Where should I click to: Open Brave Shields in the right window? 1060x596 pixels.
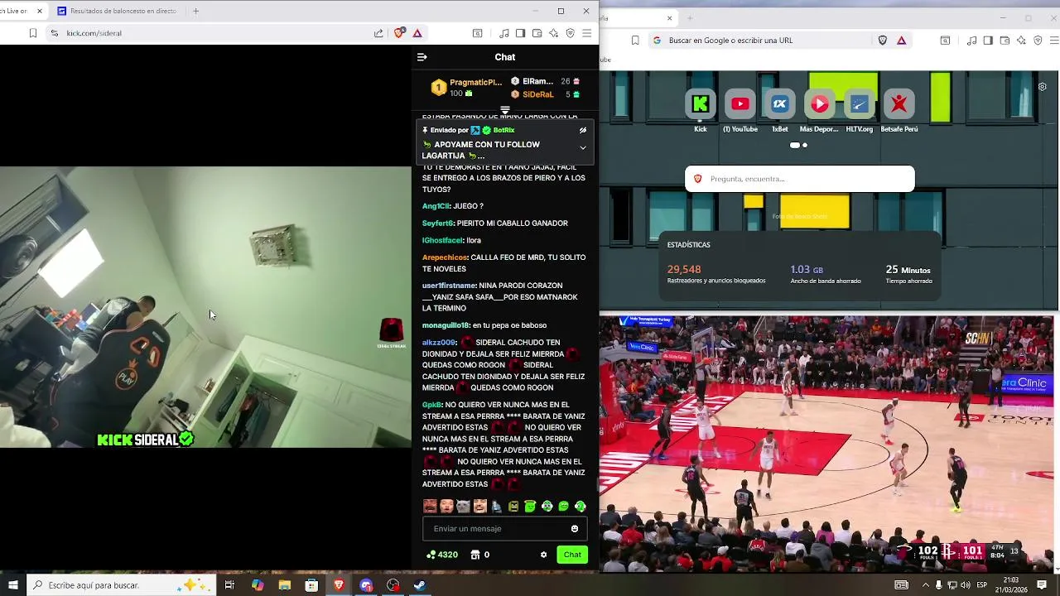[x=883, y=41]
